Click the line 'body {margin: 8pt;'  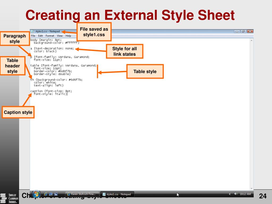[x=46, y=40]
